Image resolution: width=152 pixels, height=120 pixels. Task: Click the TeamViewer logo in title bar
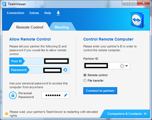4,4
